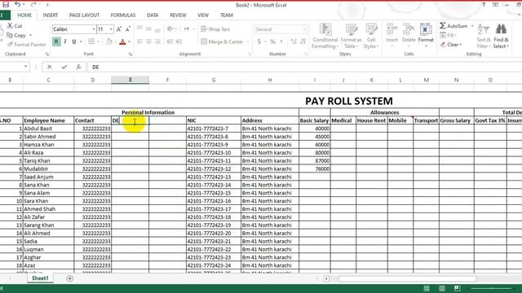Select the cell containing Abdul Basit
522x293 pixels.
tap(48, 129)
